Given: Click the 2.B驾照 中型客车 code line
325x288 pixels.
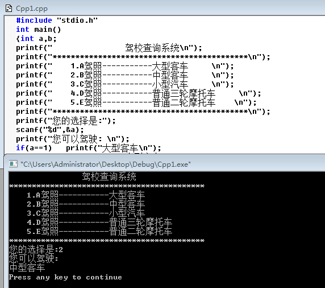Looking at the screenshot, I should (125, 75).
